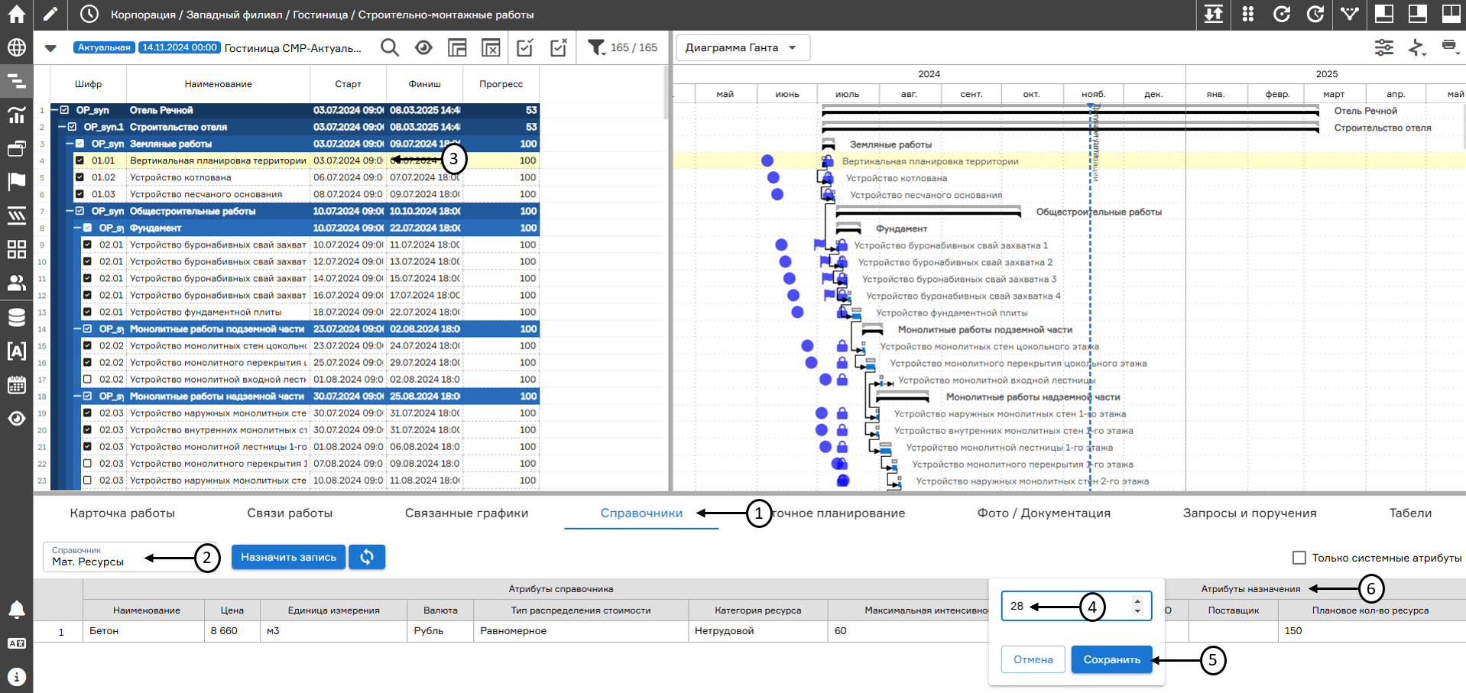Select the Gantt schedule icon in sidebar
This screenshot has width=1466, height=693.
(x=16, y=81)
